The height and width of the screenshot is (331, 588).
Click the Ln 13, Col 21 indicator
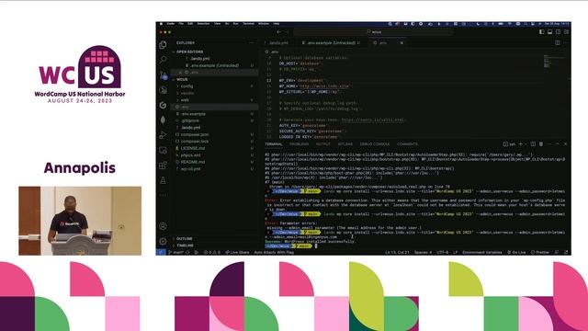397,252
